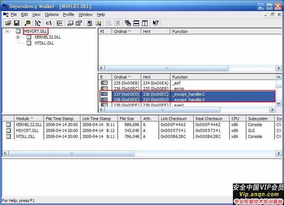Viewport: 284px width, 205px height.
Task: Click the module list icon for KERNEL32.DLL
Action: [8, 125]
